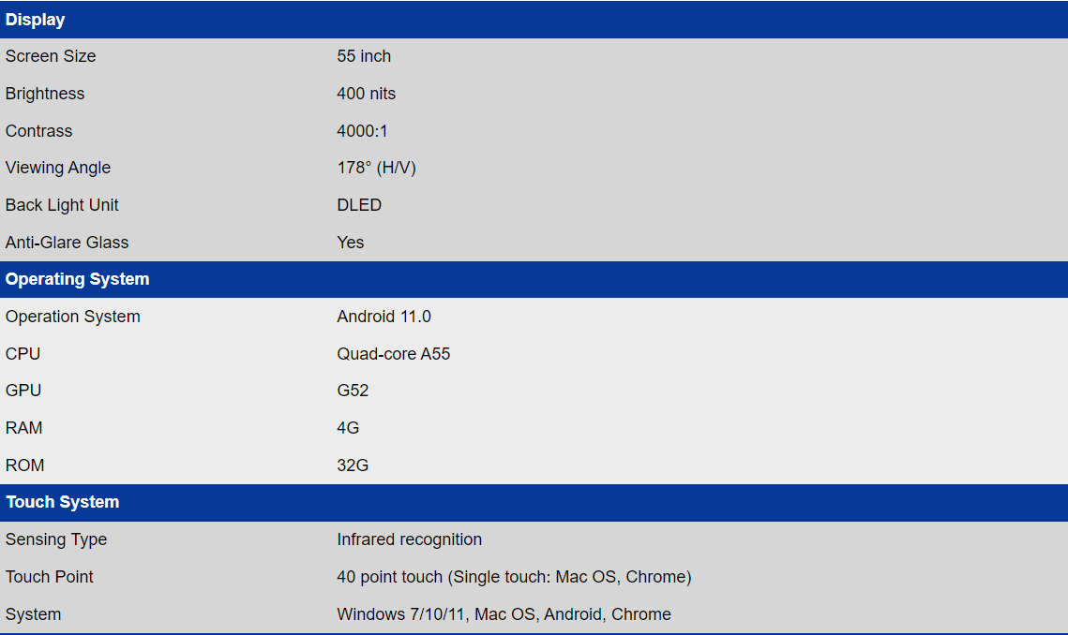Click the Display section header

(x=36, y=20)
